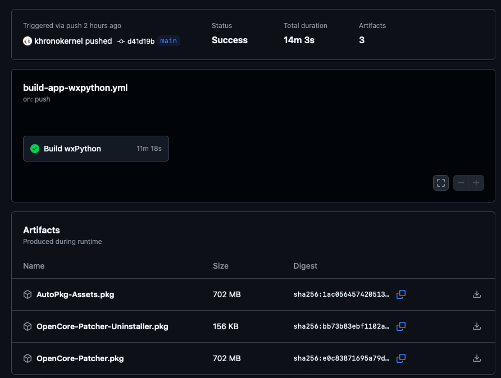Image resolution: width=501 pixels, height=378 pixels.
Task: Click the Name column header
Action: coord(34,266)
